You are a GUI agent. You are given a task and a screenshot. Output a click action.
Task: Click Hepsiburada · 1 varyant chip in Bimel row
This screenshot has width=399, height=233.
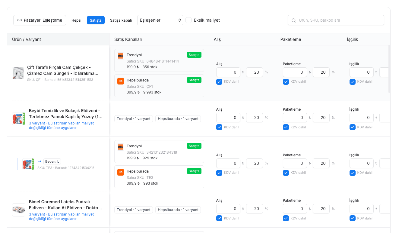(x=178, y=210)
